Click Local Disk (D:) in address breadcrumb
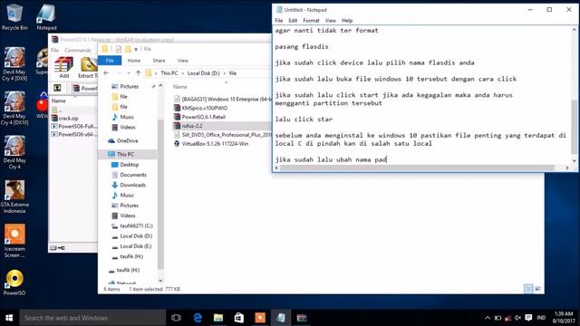The width and height of the screenshot is (580, 326). point(203,73)
